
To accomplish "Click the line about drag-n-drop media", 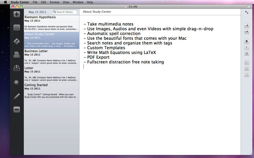I will click(x=148, y=29).
